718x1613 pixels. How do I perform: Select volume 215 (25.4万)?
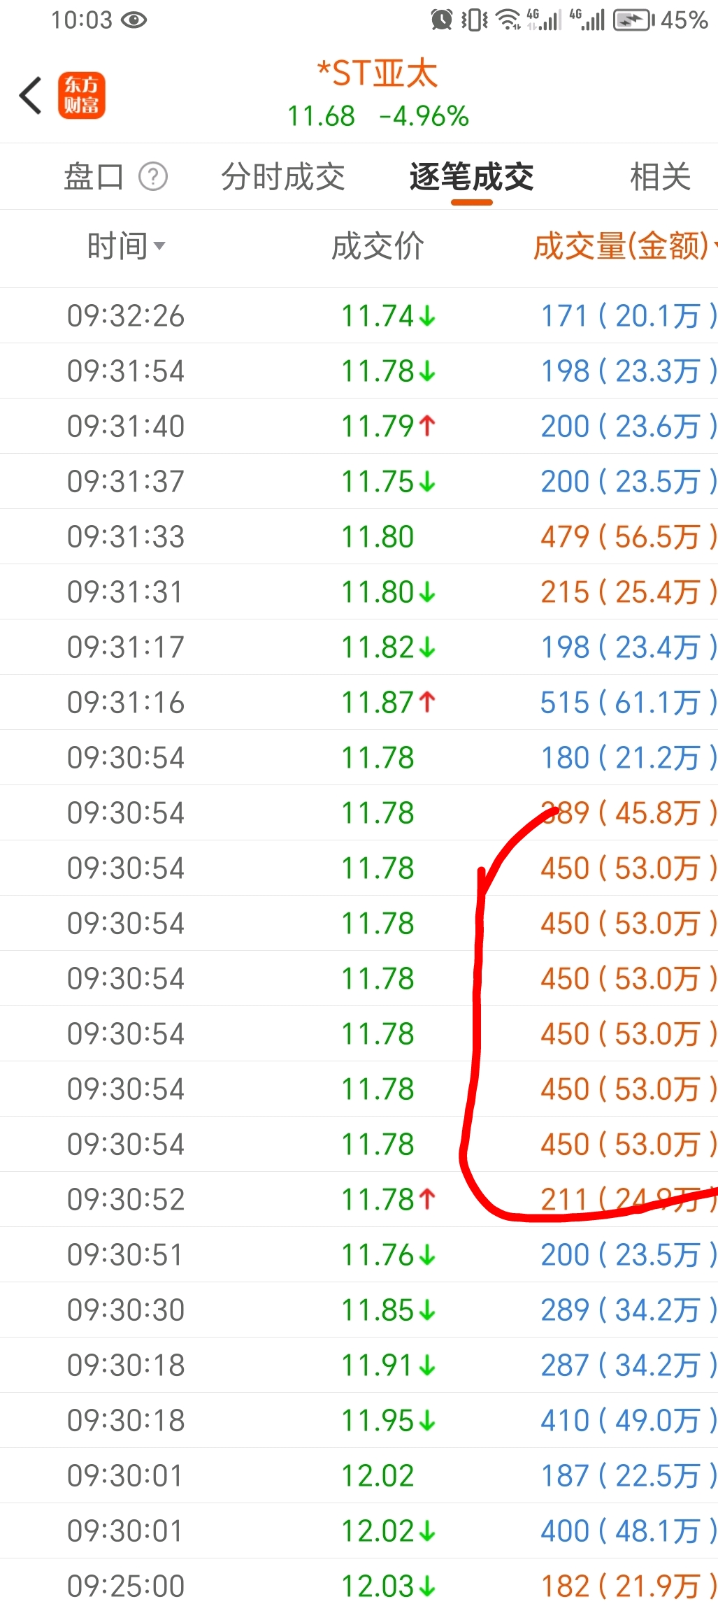pos(628,592)
